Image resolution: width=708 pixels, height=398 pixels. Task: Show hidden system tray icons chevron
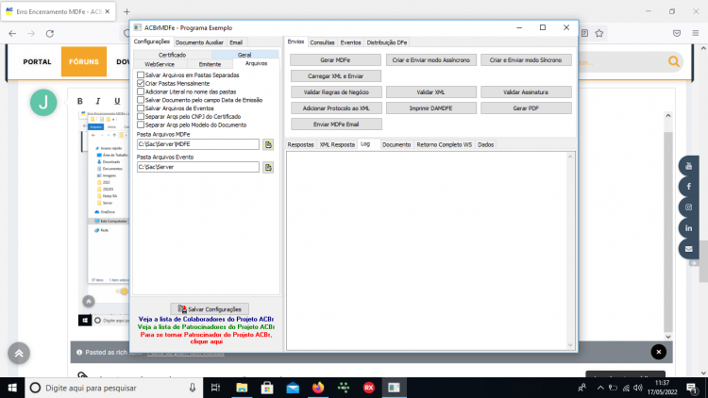(x=600, y=388)
